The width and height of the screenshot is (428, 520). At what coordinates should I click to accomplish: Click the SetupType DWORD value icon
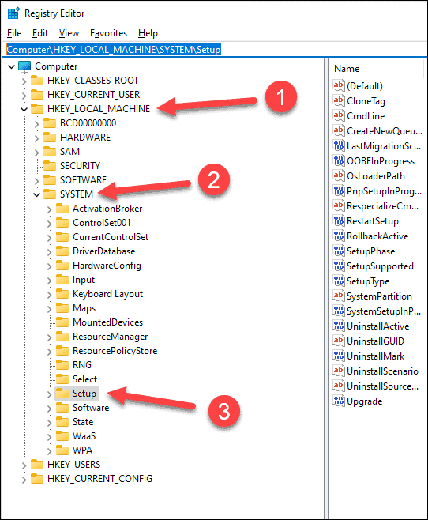point(338,281)
